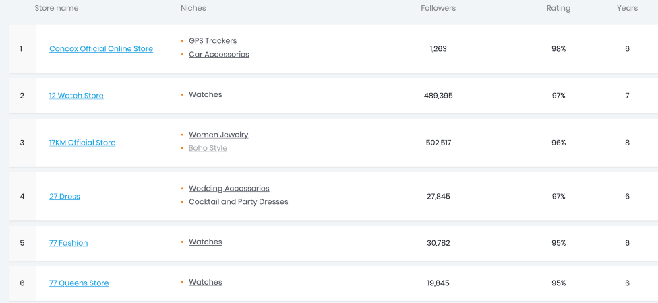This screenshot has height=303, width=658.
Task: Open the Car Accessories niche
Action: (218, 55)
